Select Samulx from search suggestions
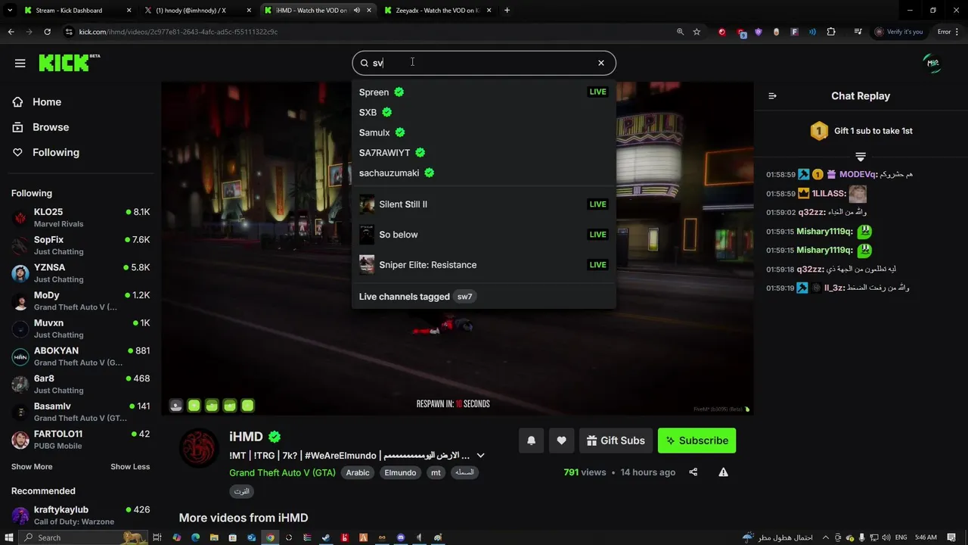This screenshot has height=545, width=968. click(x=483, y=132)
